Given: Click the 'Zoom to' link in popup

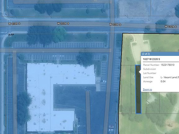Looking at the screenshot, I should [x=147, y=90].
